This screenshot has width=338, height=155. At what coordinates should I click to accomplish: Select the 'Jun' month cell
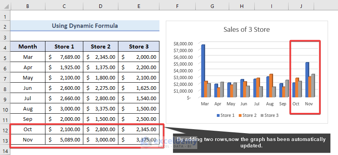coord(28,88)
